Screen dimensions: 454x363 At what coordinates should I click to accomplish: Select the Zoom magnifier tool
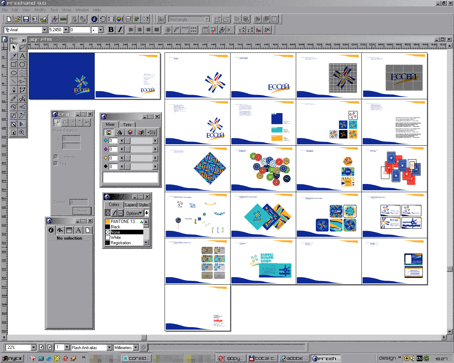click(x=22, y=133)
